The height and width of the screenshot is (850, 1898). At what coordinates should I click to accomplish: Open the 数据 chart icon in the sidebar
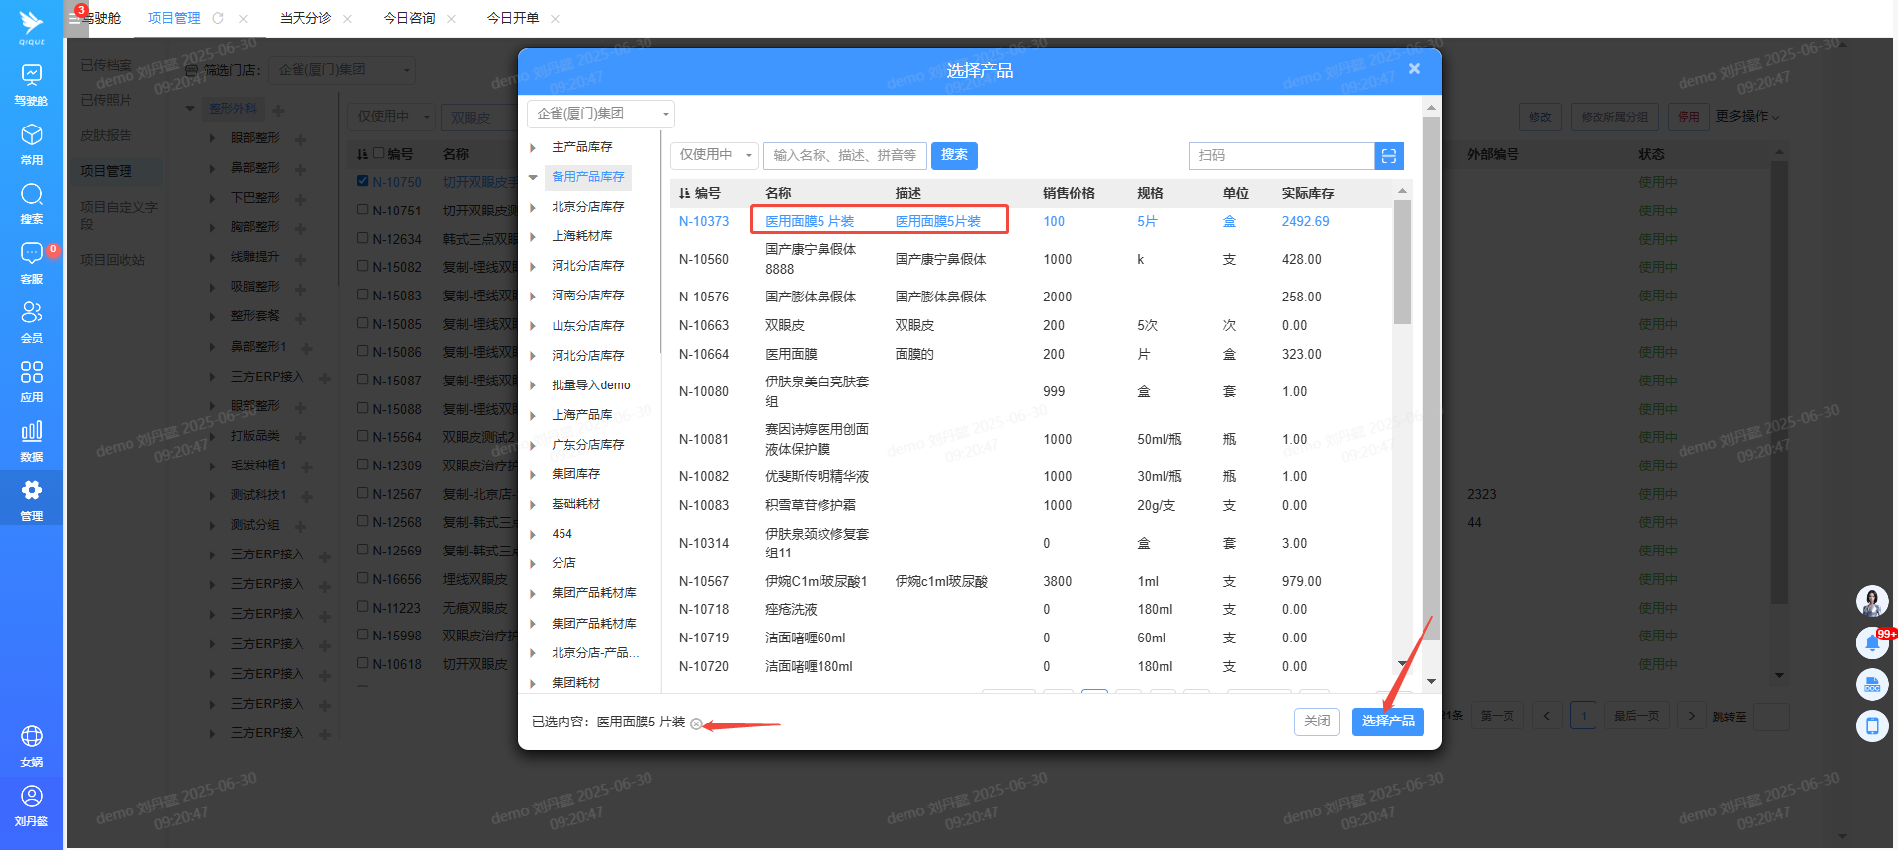pyautogui.click(x=31, y=440)
